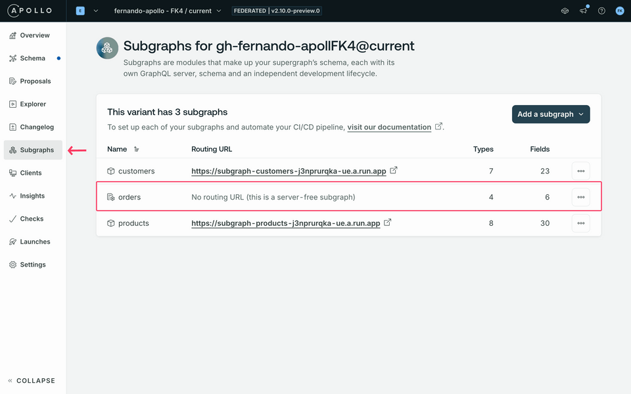The height and width of the screenshot is (394, 631).
Task: Open Checks in the sidebar
Action: pos(33,219)
